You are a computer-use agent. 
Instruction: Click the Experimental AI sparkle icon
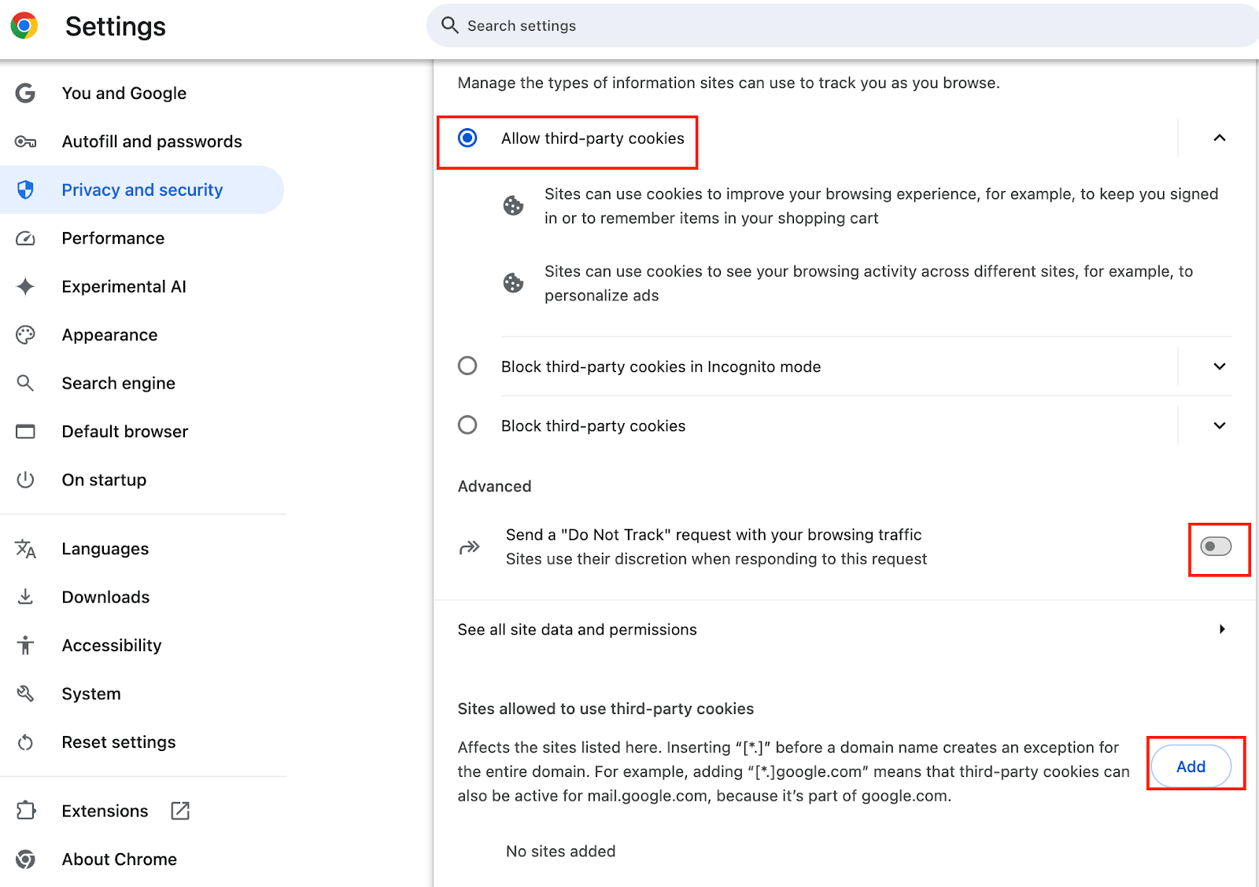[25, 286]
